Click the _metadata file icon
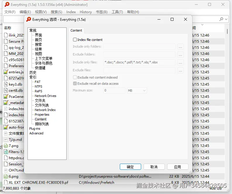This screenshot has width=232, height=194. click(6, 103)
